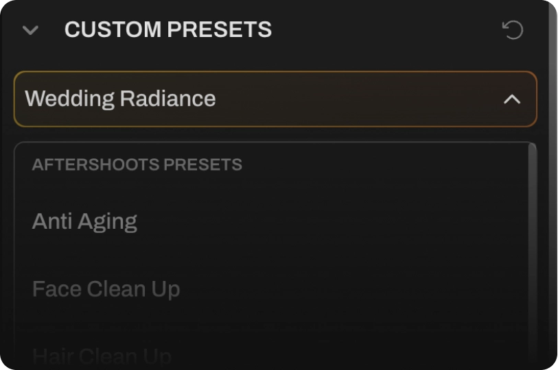Collapse the Custom Presets section chevron
Image resolution: width=558 pixels, height=370 pixels.
30,30
